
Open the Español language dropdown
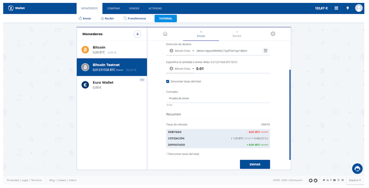(x=355, y=180)
